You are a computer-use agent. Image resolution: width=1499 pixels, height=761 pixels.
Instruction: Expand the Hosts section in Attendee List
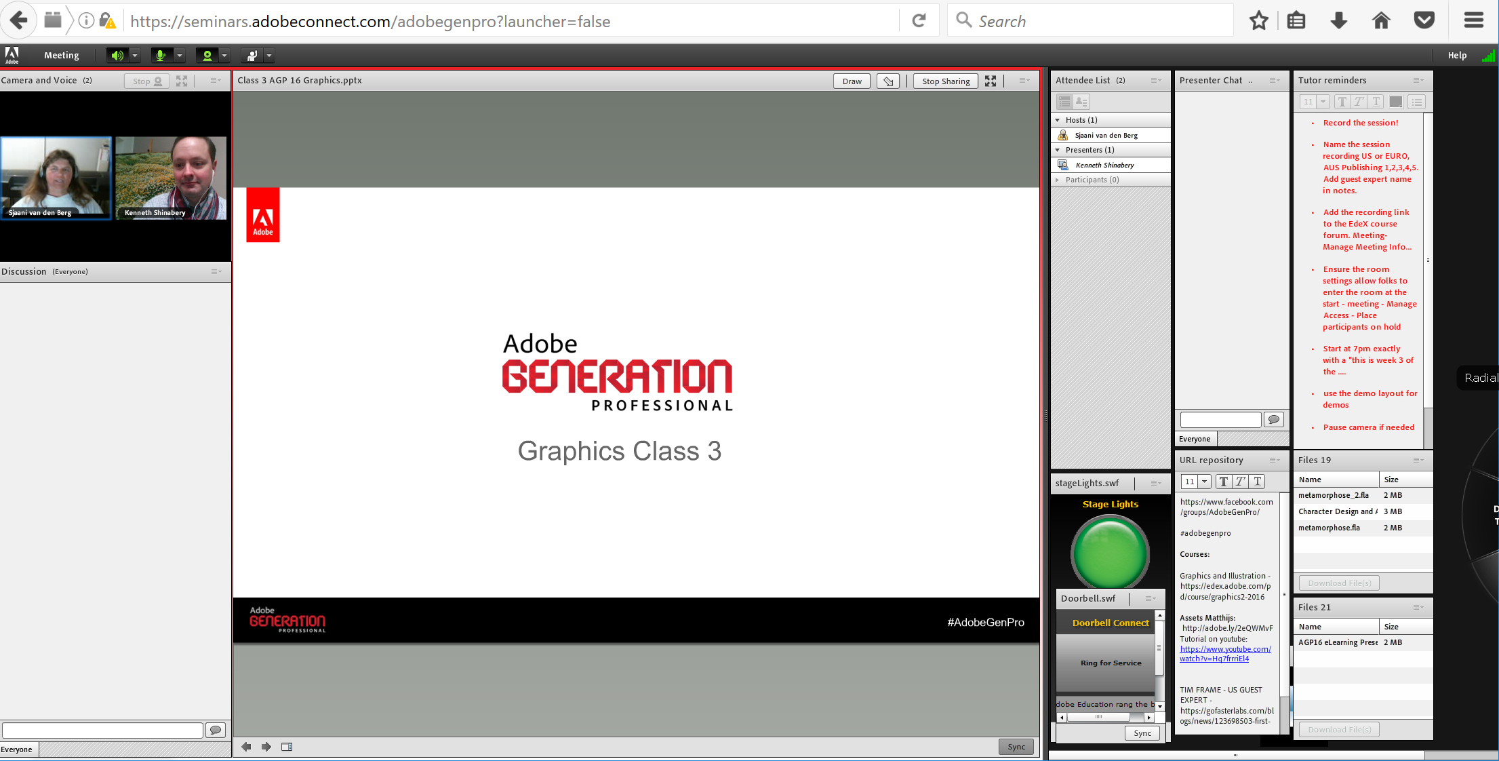coord(1058,119)
